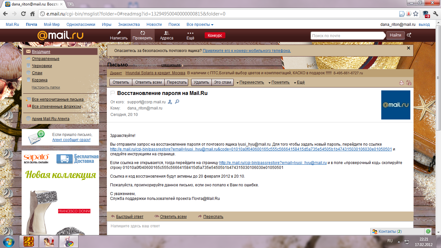Viewport: 441px width, 248px height.
Task: Click the выход logout link
Action: click(x=424, y=25)
